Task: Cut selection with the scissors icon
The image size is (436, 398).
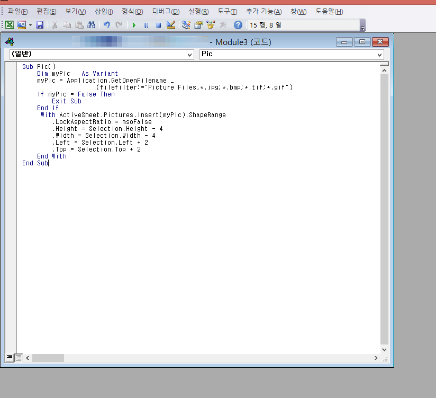Action: point(54,25)
